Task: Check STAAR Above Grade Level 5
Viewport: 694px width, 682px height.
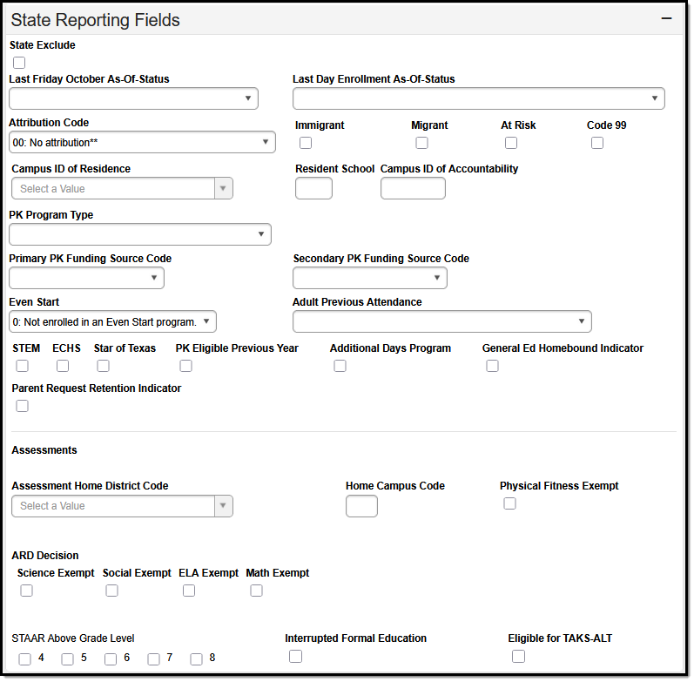Action: (68, 659)
